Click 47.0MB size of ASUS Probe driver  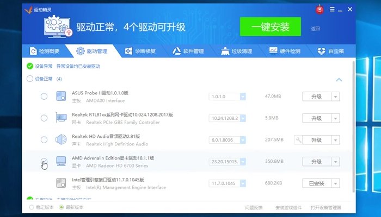coord(273,96)
